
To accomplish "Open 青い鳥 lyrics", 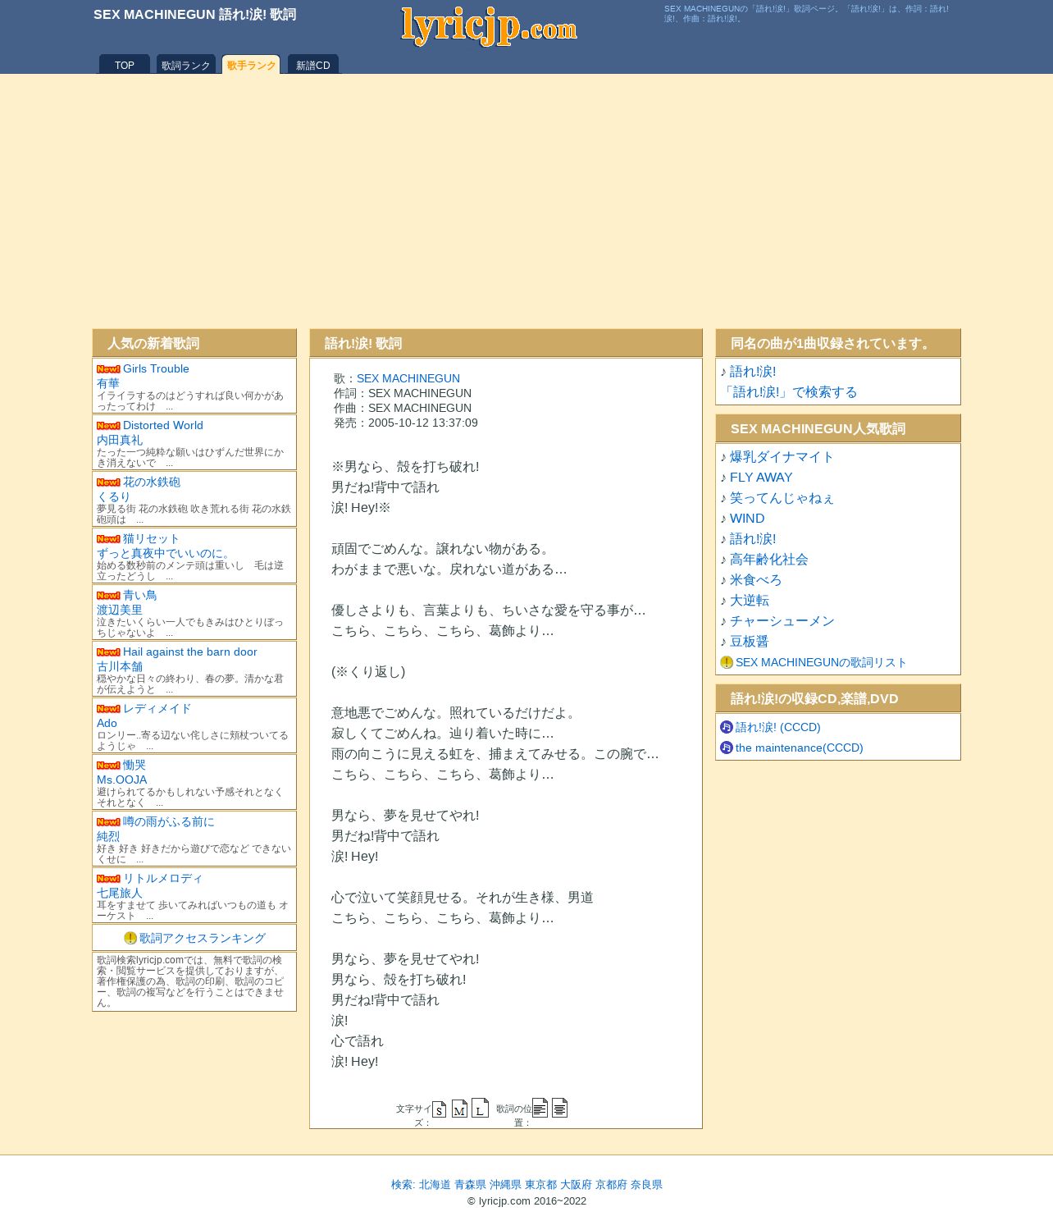I will click(x=140, y=595).
